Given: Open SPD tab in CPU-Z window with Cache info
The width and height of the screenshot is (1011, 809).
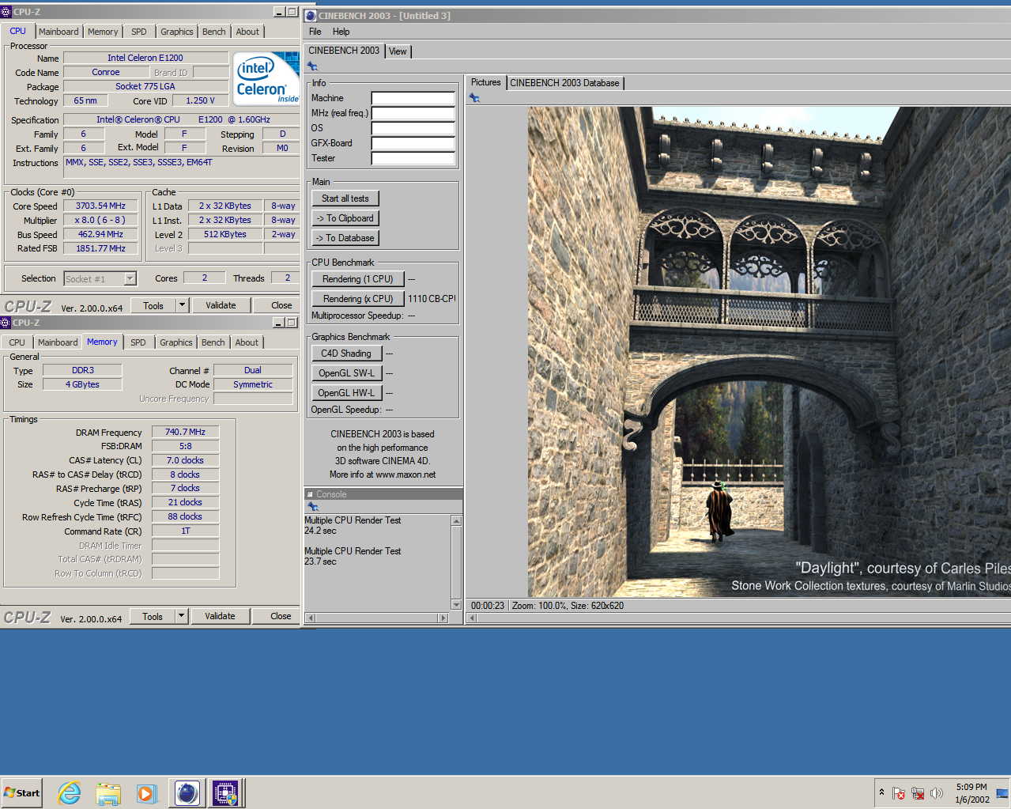Looking at the screenshot, I should click(139, 32).
